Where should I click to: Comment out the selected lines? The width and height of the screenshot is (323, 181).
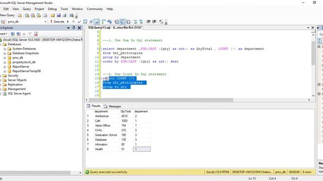[135, 22]
